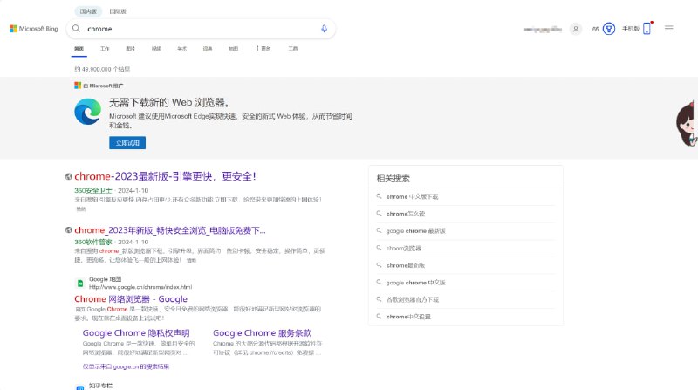Viewport: 698px width, 390px height.
Task: Open Google Chrome 服务条款 link
Action: (x=263, y=333)
